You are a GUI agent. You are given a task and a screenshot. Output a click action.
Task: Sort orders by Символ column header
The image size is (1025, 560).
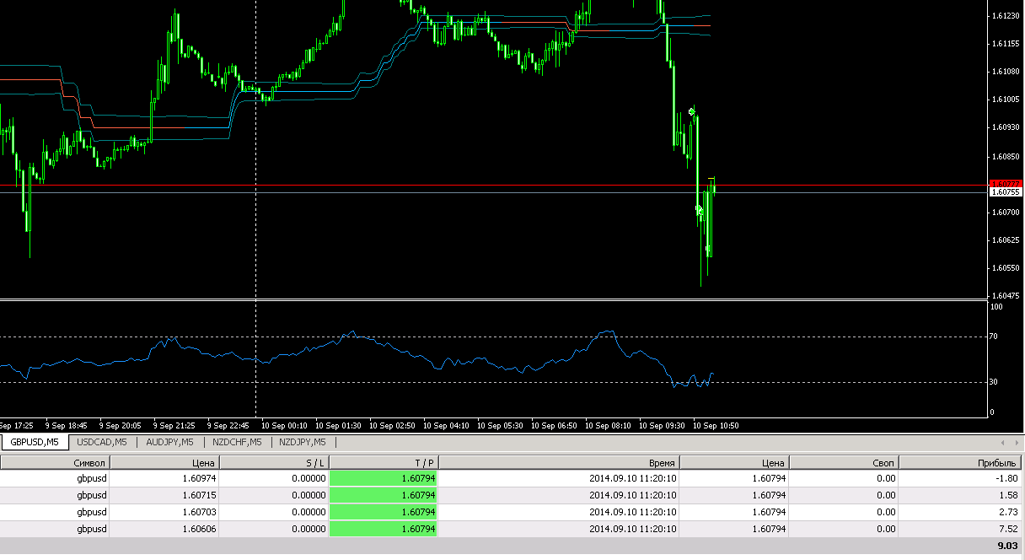[x=55, y=462]
